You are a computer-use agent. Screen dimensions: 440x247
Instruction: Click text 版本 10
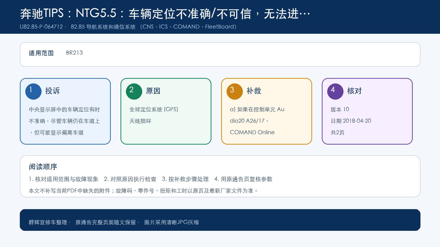340,109
